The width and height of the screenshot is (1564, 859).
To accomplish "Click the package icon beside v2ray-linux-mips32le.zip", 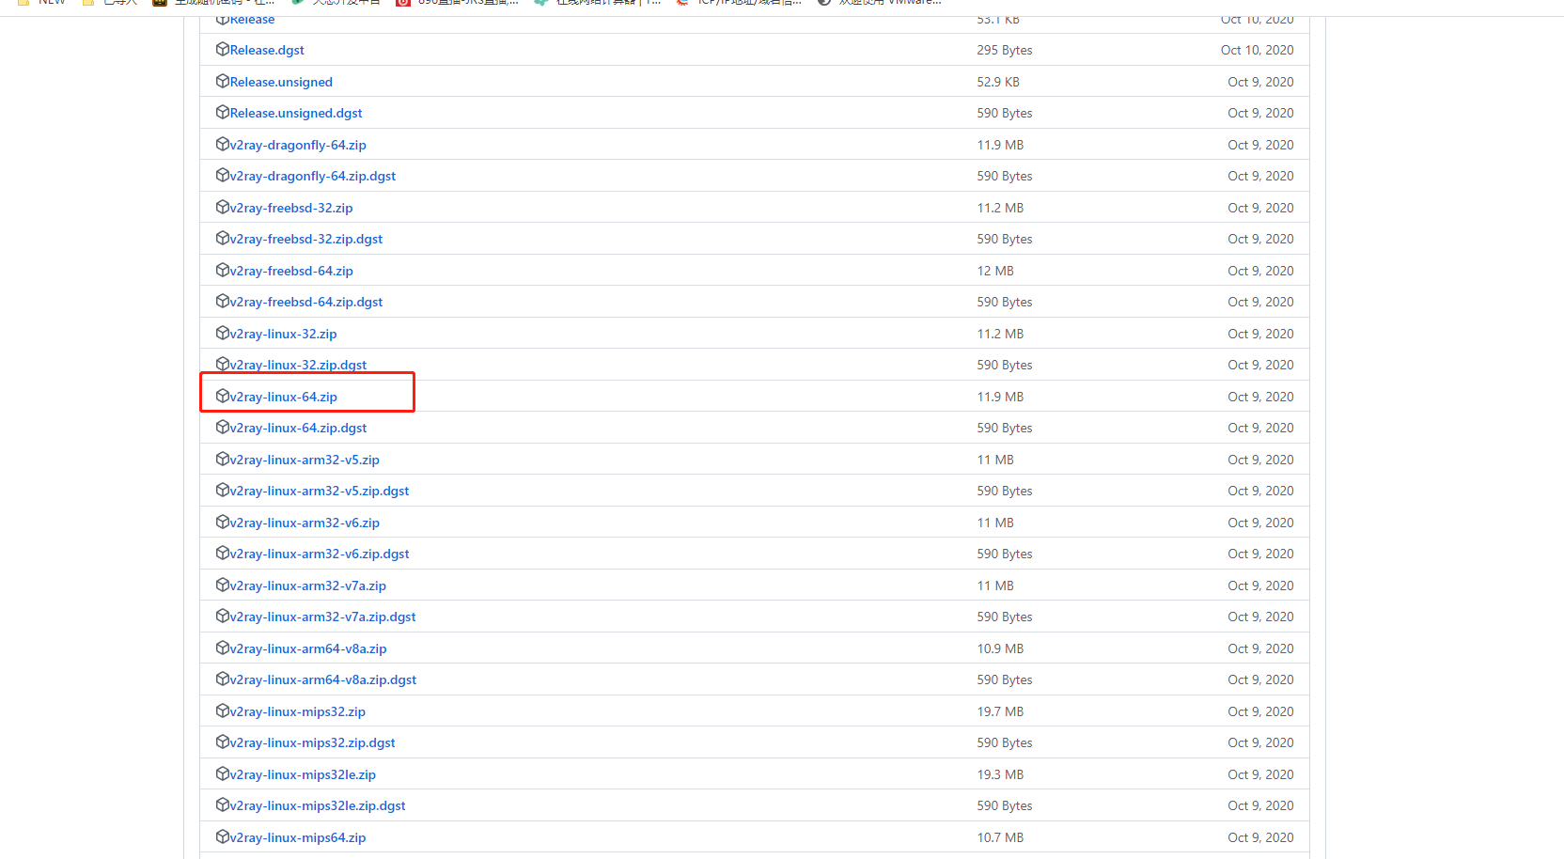I will (x=223, y=773).
